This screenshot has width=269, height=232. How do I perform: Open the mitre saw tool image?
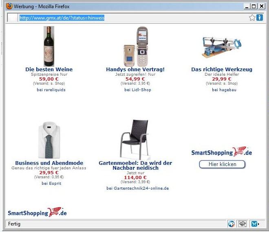[x=222, y=47]
